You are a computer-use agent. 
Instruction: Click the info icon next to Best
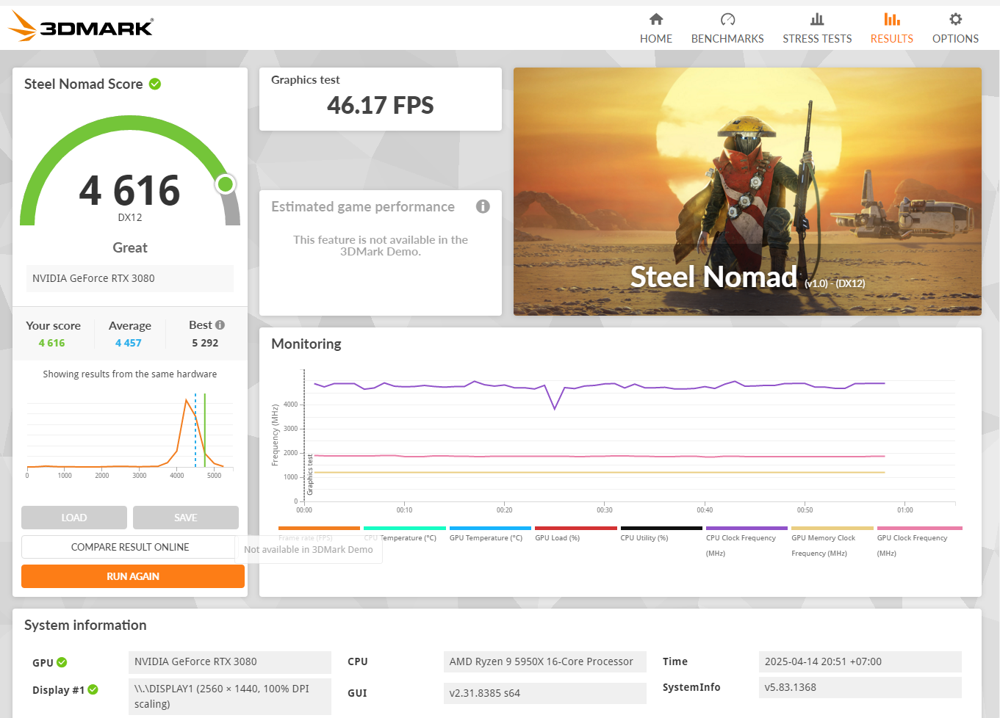(x=220, y=324)
